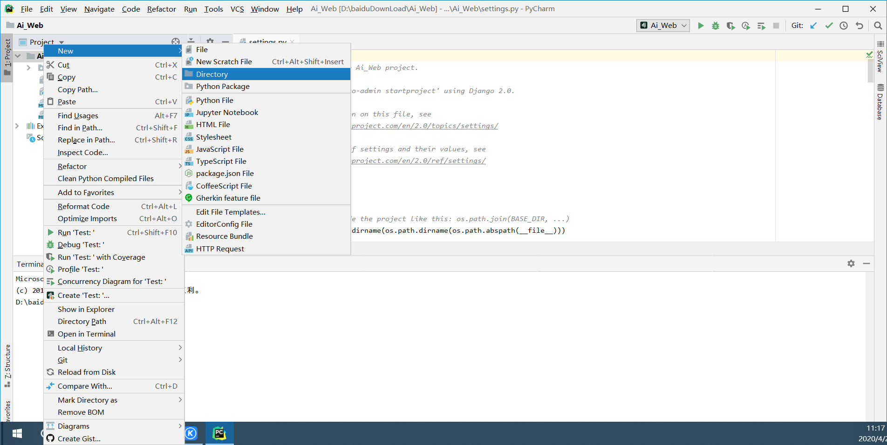Start debugging with the bug icon

coord(716,26)
